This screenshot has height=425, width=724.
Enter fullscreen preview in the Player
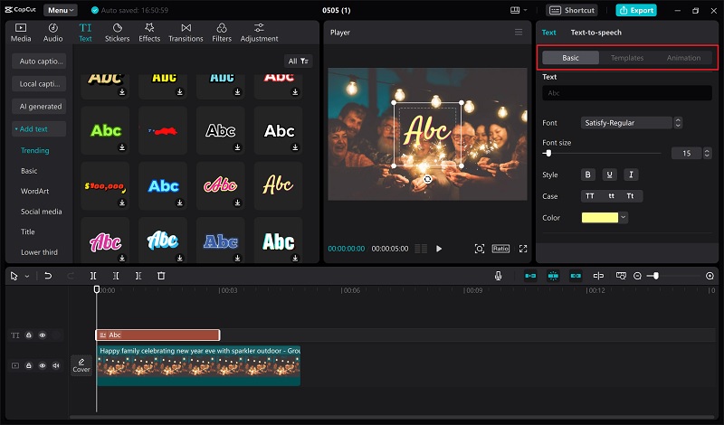(523, 249)
